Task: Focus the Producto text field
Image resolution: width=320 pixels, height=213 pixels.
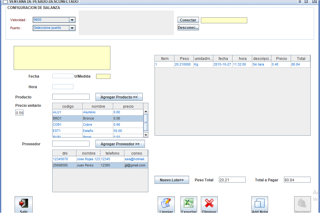Action: coord(71,97)
